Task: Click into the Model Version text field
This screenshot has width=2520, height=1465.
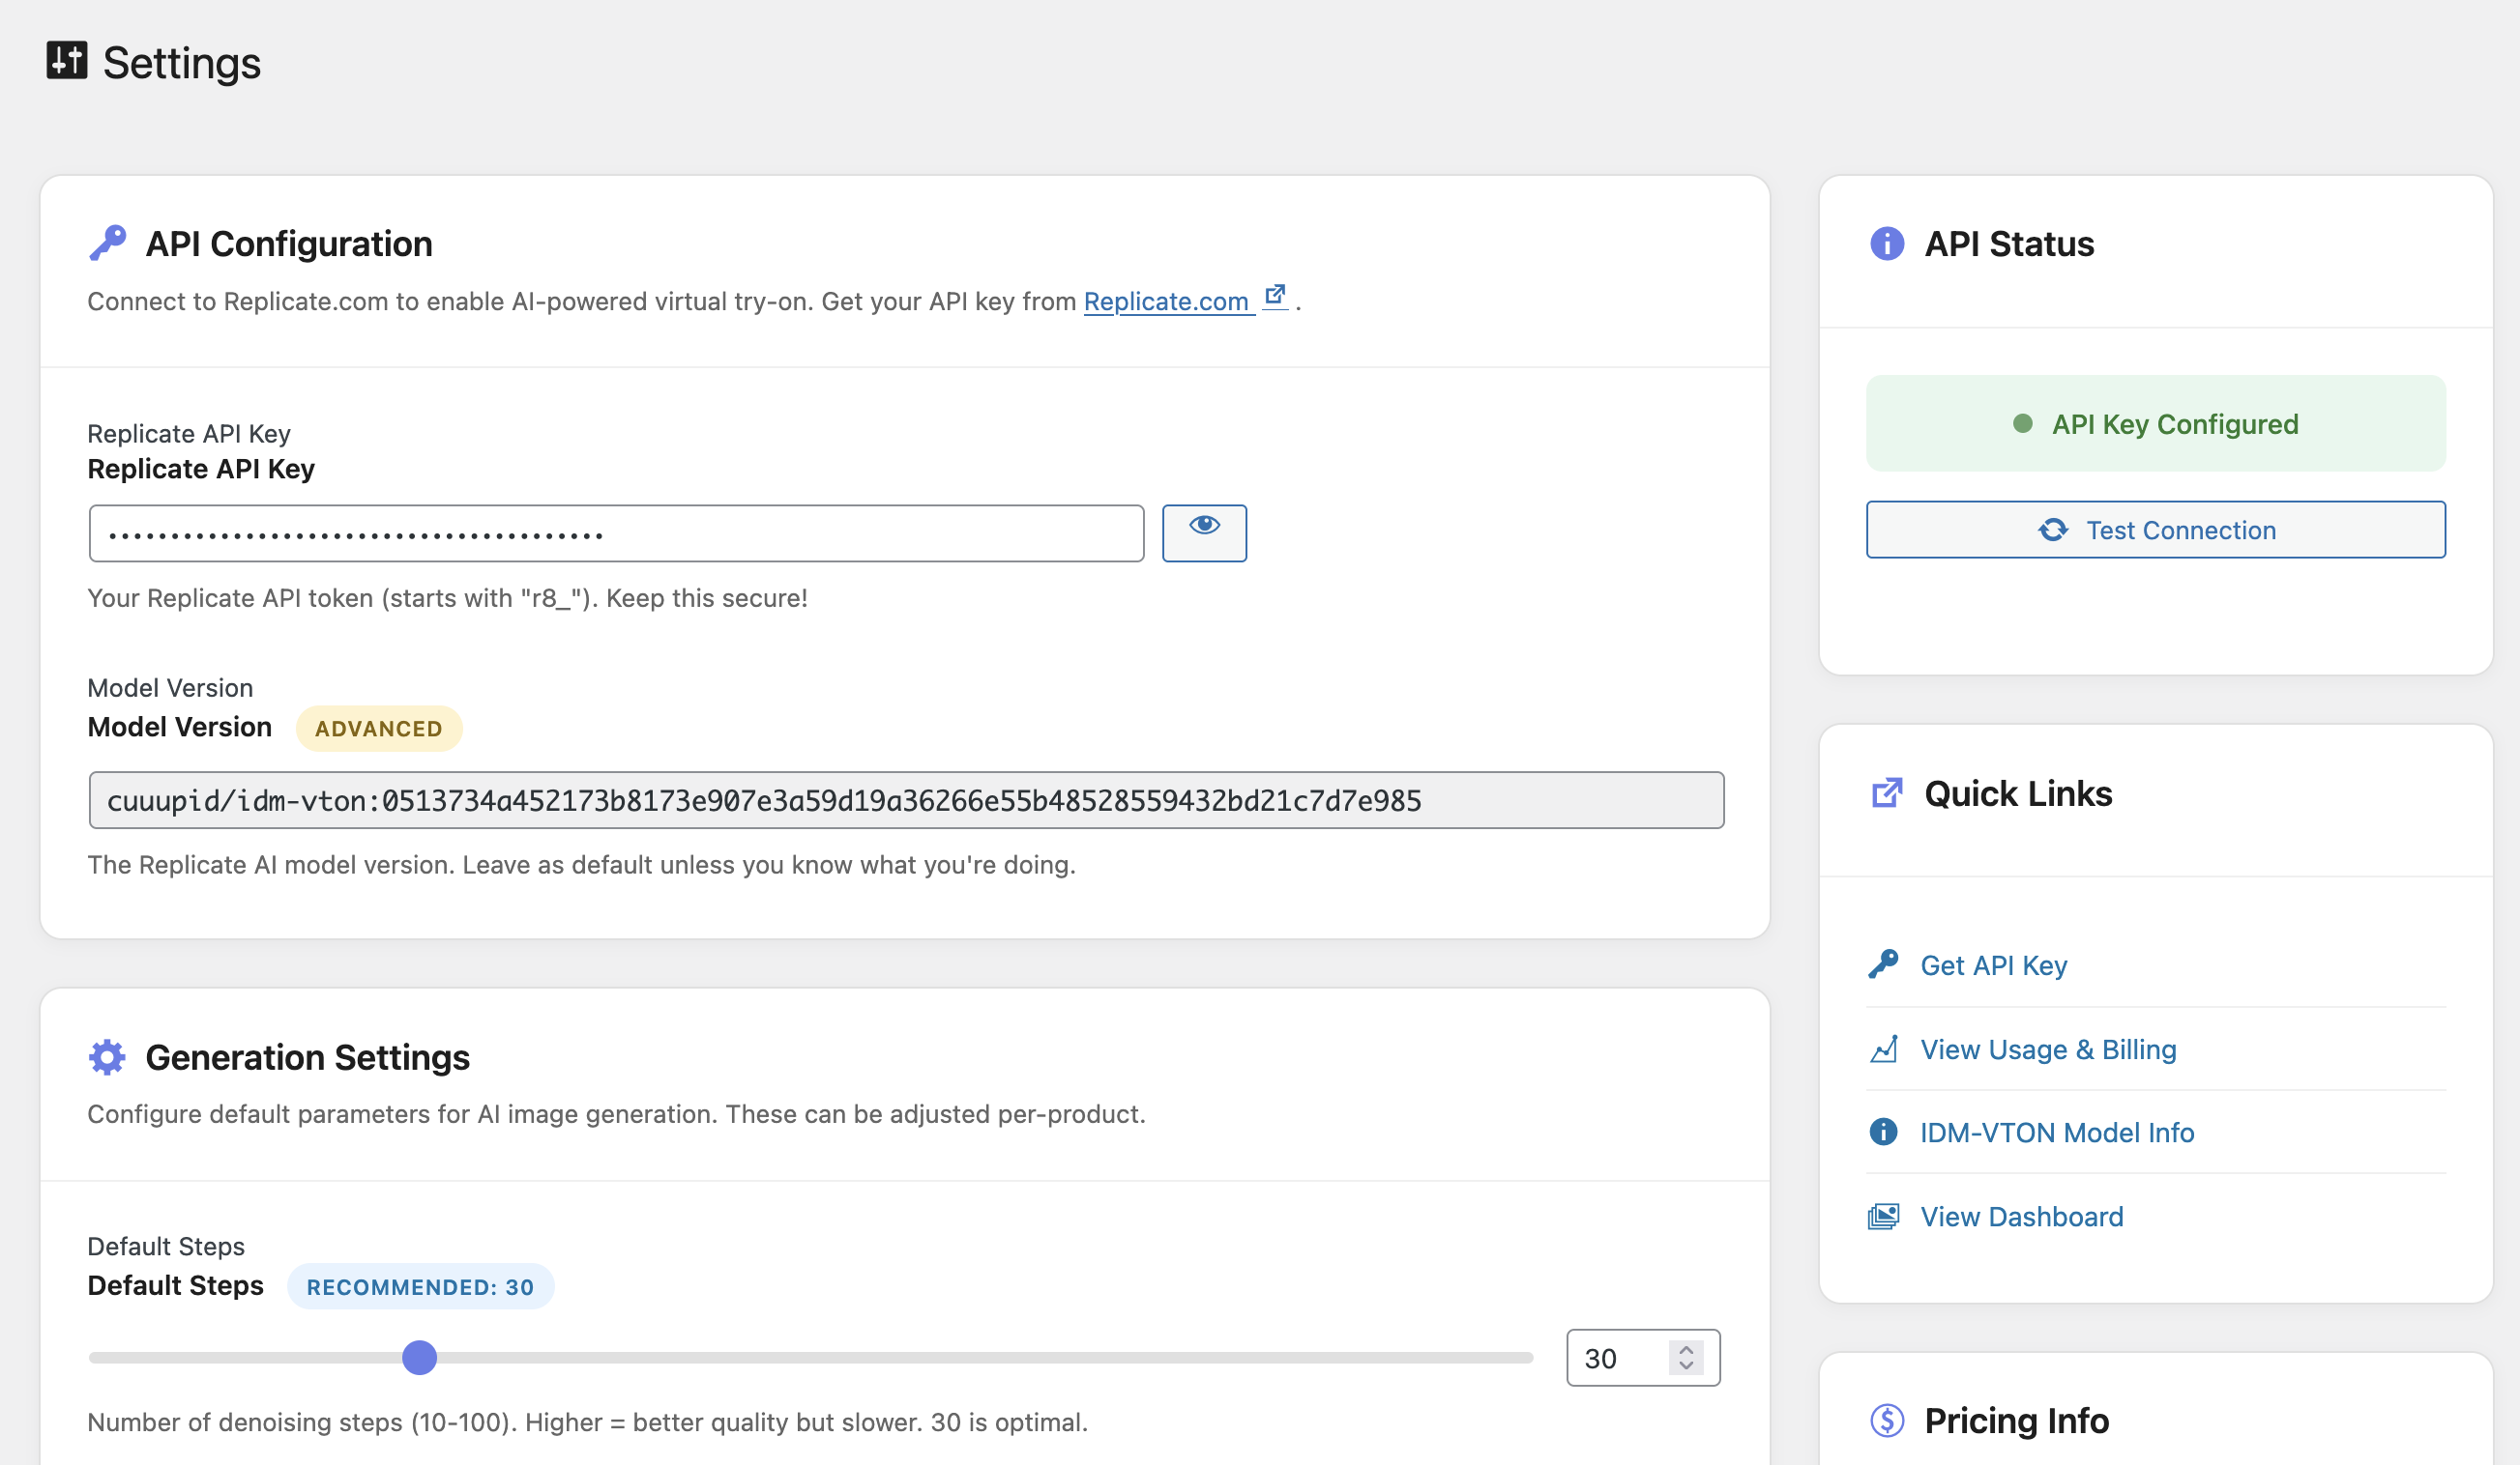Action: pyautogui.click(x=906, y=799)
